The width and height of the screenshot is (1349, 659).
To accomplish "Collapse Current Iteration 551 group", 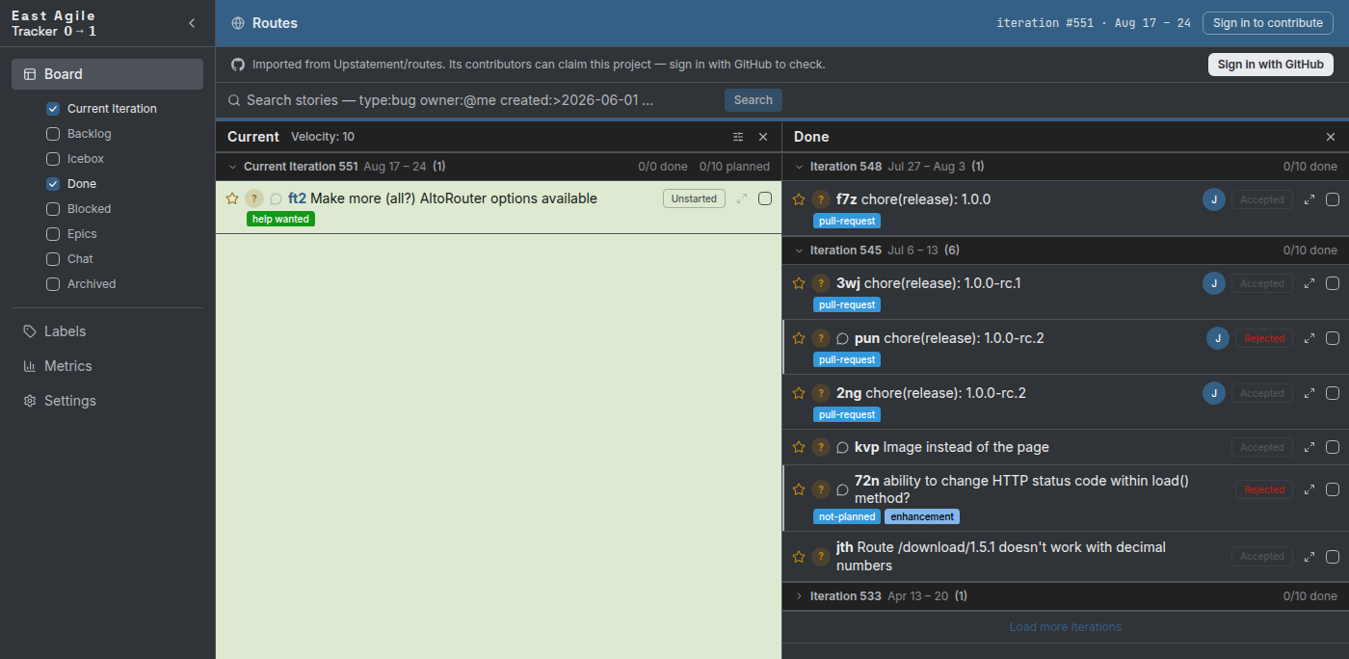I will point(232,167).
